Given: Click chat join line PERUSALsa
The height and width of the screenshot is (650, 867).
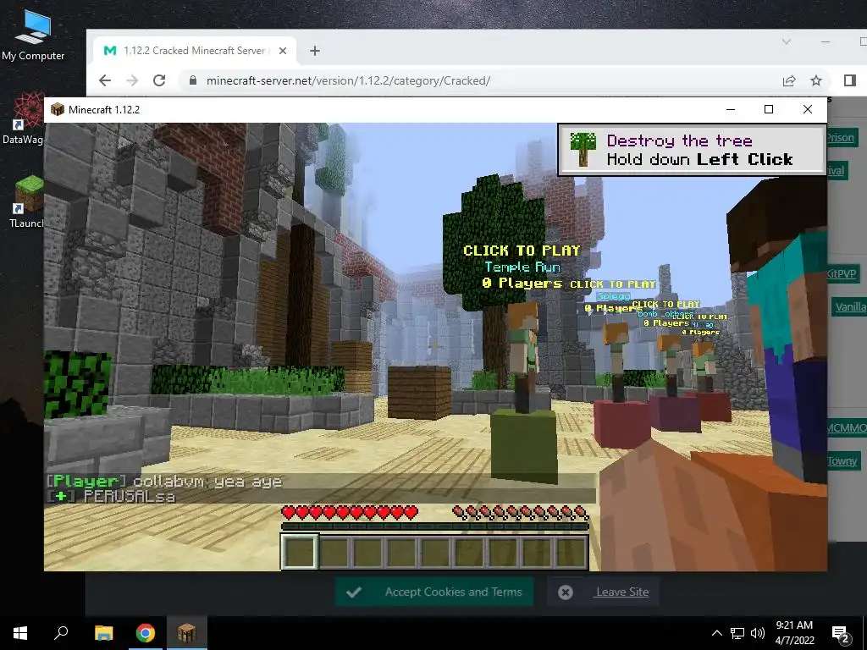Looking at the screenshot, I should tap(111, 496).
